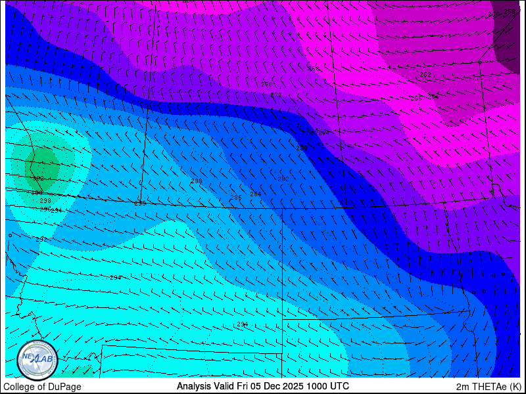Click the 272 contour label
Screen dimensions: 526x394
click(x=276, y=95)
